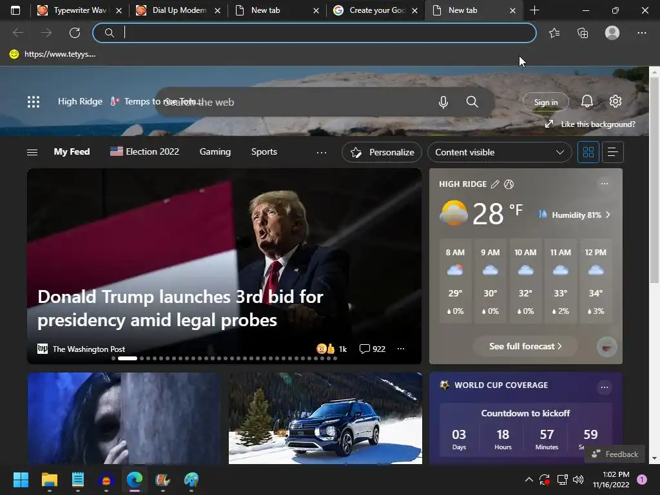Click the Feedback button

pyautogui.click(x=614, y=454)
